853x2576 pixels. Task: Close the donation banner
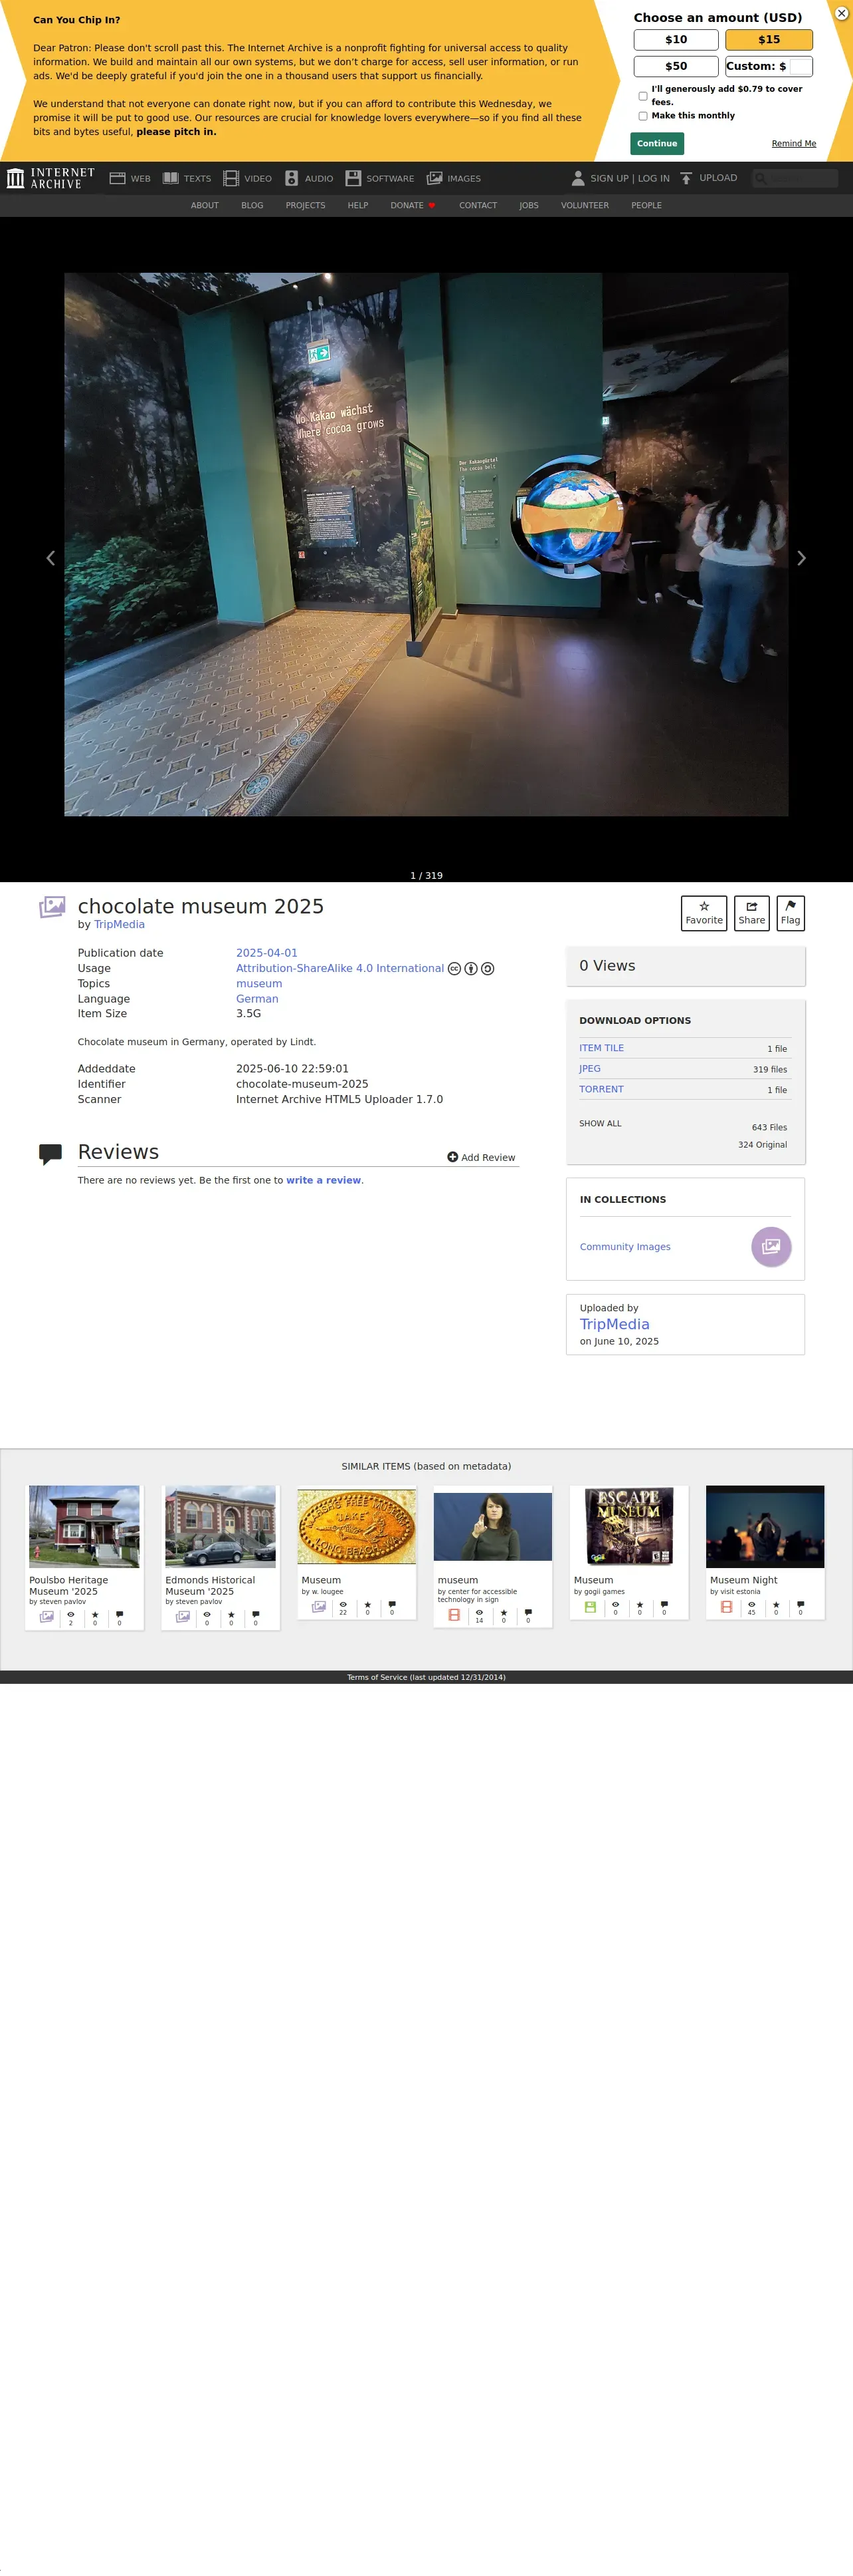pos(841,13)
